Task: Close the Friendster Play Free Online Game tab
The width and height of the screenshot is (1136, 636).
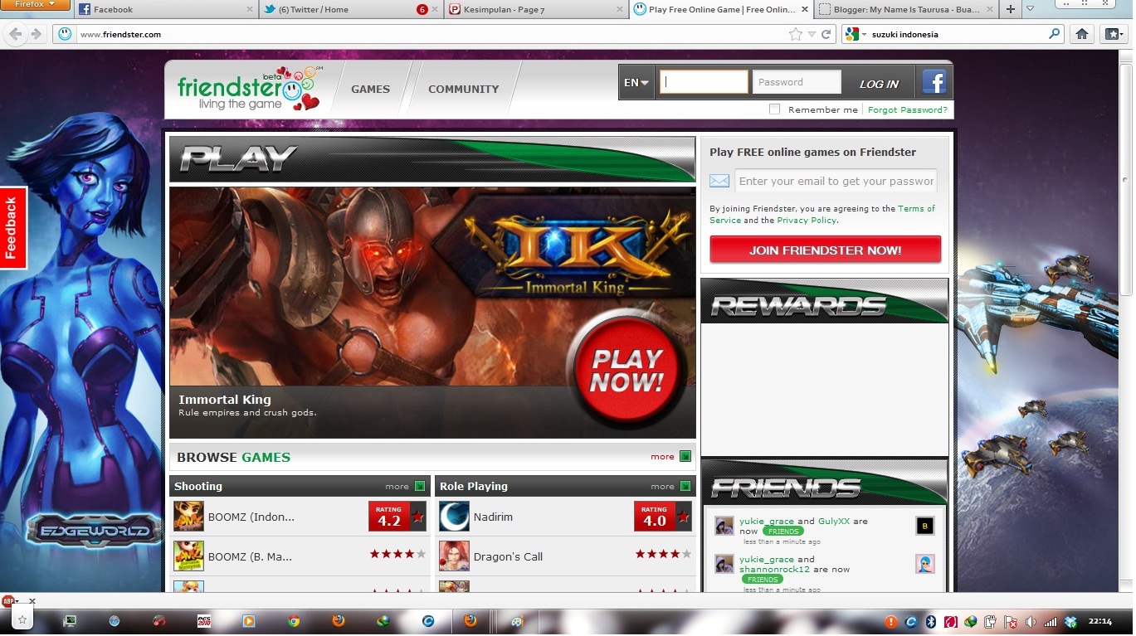Action: pos(805,9)
